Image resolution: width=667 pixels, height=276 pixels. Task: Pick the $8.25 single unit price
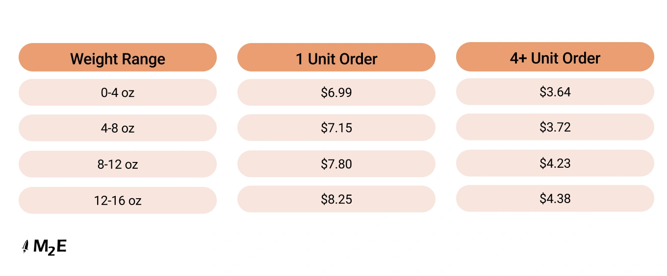tap(336, 199)
